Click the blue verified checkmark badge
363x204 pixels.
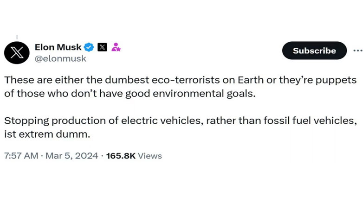[90, 47]
